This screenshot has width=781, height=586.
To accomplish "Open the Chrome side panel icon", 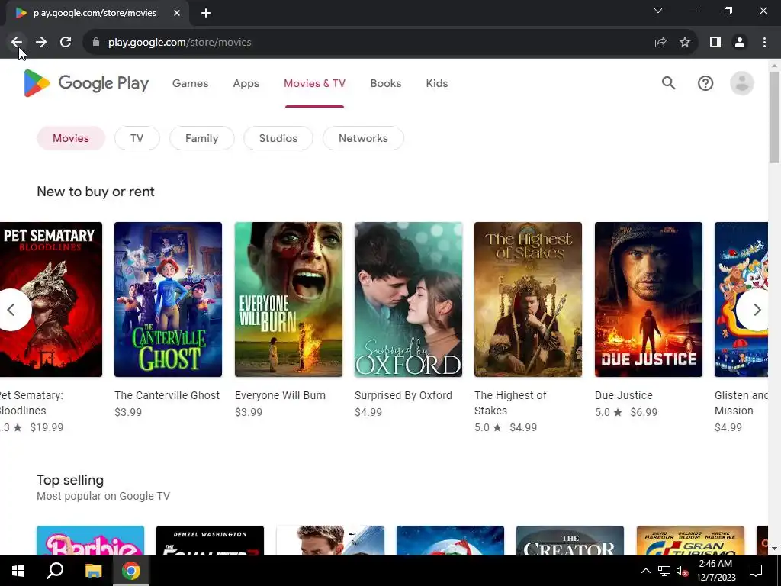I will (x=715, y=43).
